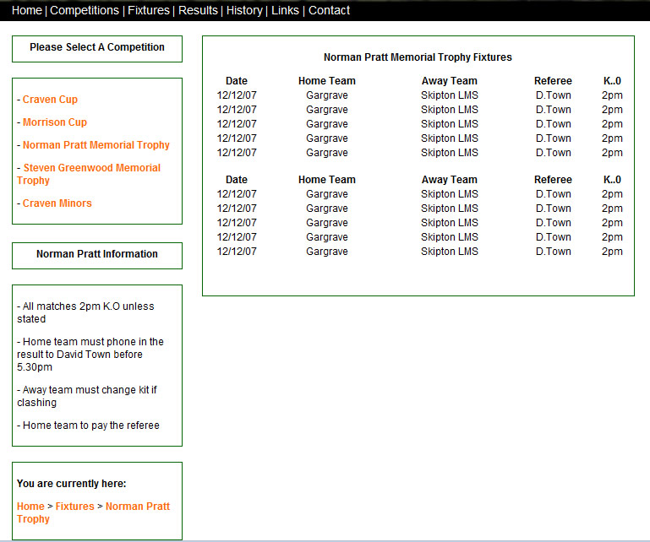Click the 'Please Select A Competition' heading
Viewport: 650px width, 542px height.
97,47
